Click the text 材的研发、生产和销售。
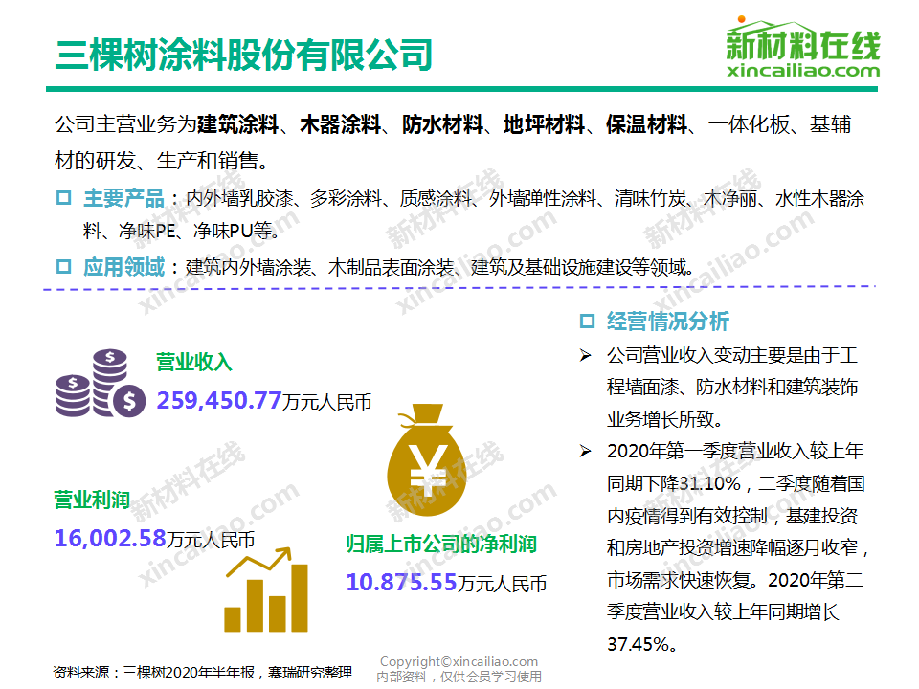Screen dimensions: 919x689 [162, 161]
